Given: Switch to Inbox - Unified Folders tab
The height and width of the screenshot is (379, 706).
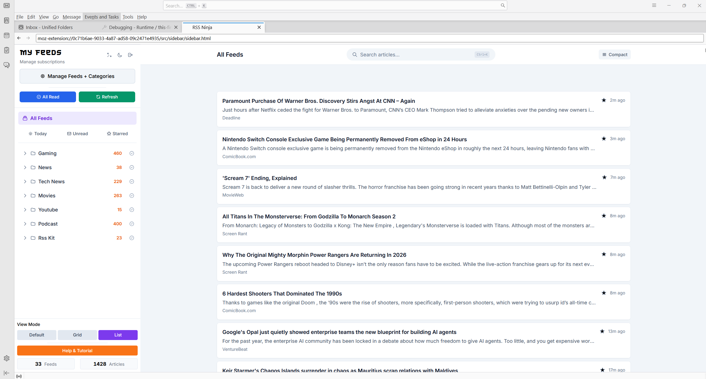Looking at the screenshot, I should [x=49, y=27].
